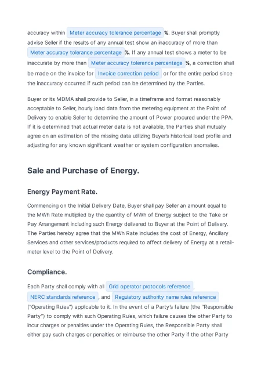
Task: Click paragraph starting 'Buyer or its MDMA'
Action: [x=130, y=122]
